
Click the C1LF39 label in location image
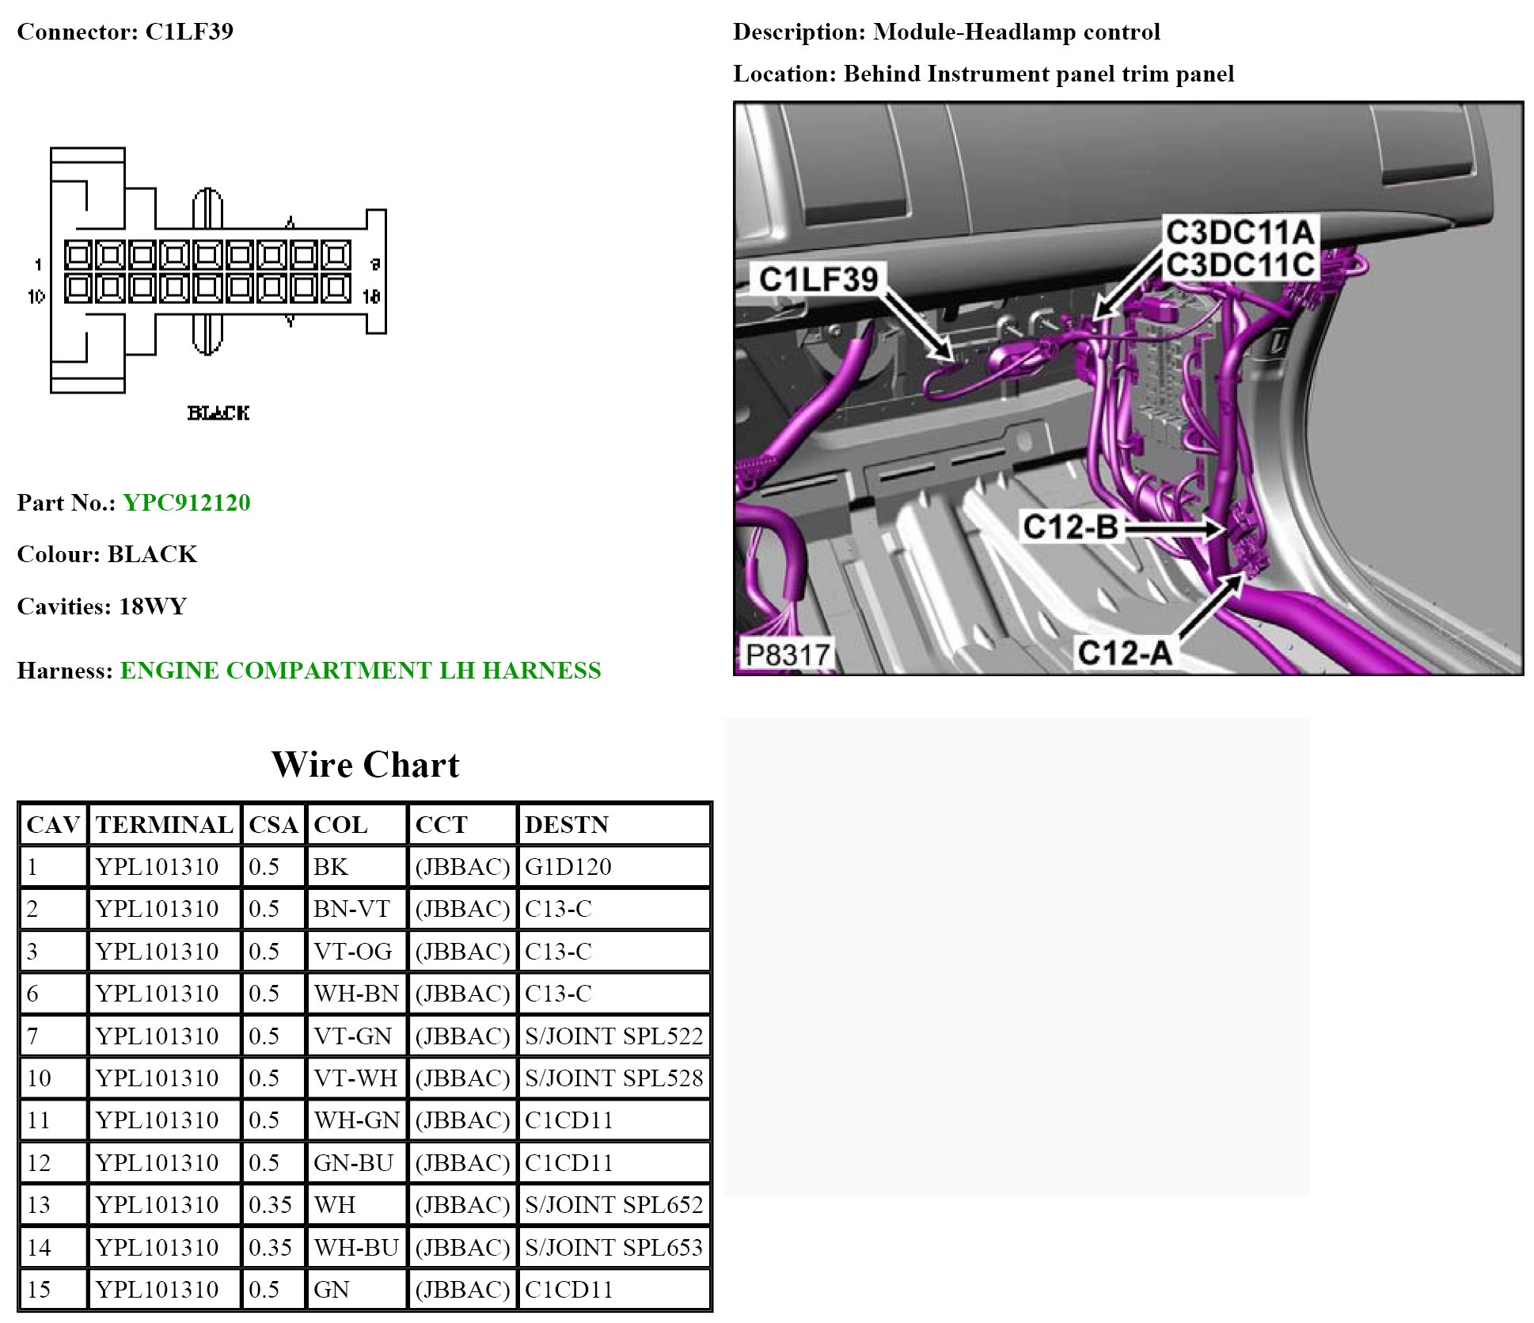(818, 279)
